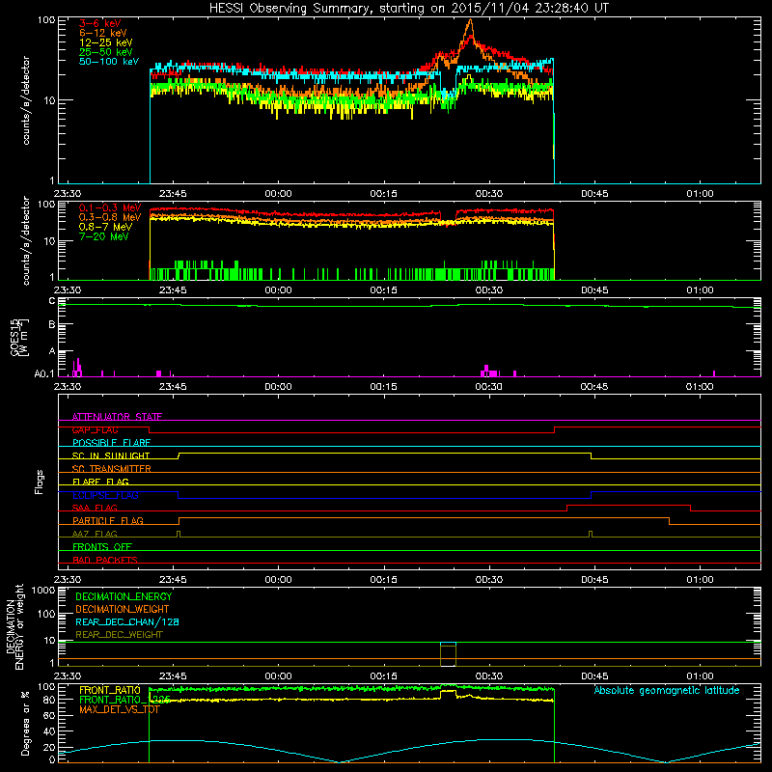The height and width of the screenshot is (772, 772).
Task: Click the MAX_DET_VS_TOT legend label
Action: pos(120,709)
